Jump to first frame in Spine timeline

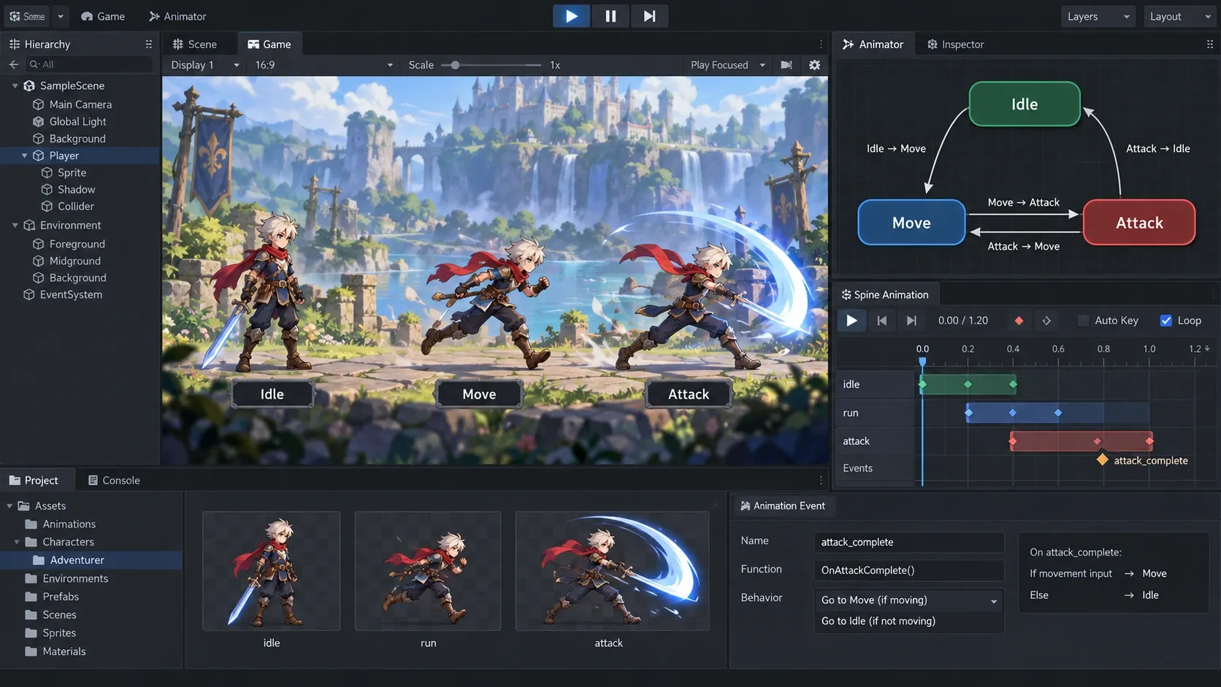(x=881, y=321)
